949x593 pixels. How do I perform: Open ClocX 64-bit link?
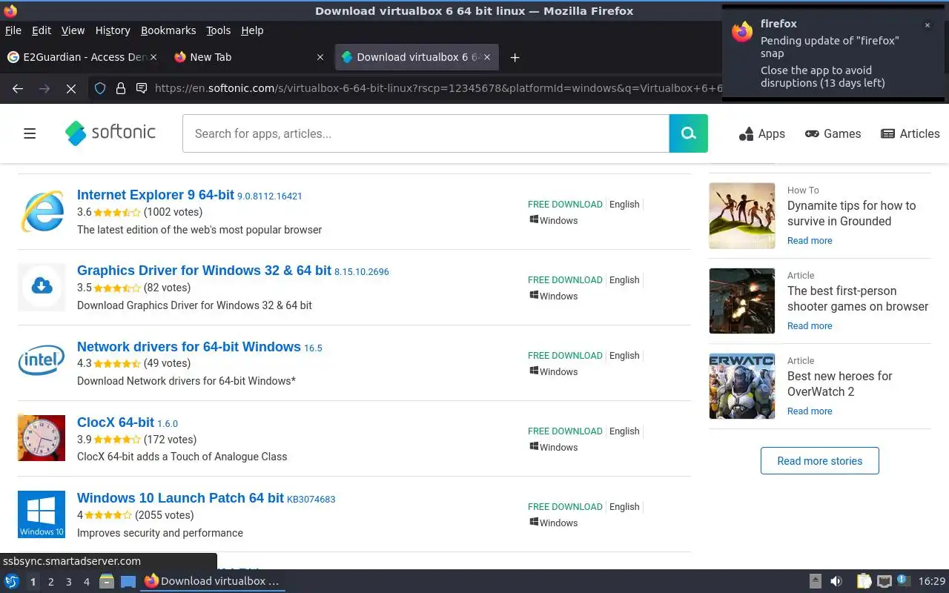click(x=116, y=422)
